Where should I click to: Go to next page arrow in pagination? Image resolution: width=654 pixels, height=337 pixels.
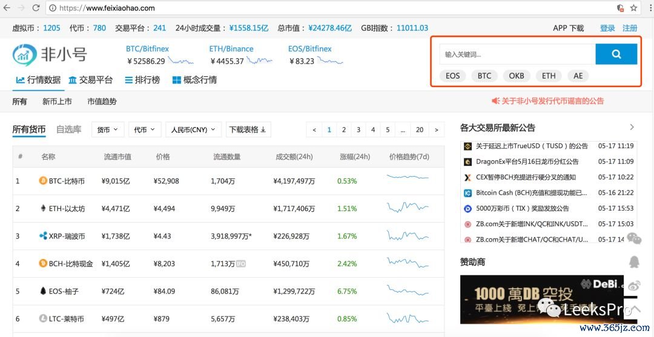tap(436, 130)
